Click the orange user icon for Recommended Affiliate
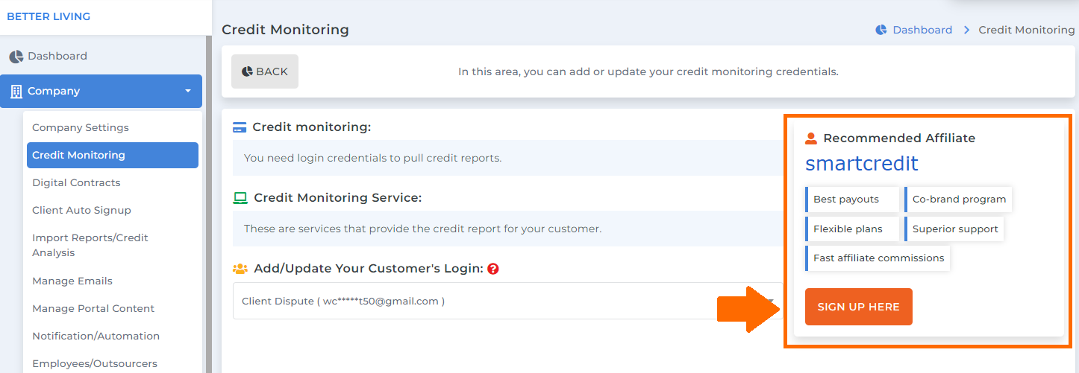This screenshot has height=373, width=1079. (811, 138)
